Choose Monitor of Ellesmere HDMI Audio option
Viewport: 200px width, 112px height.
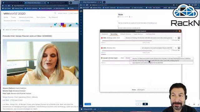[161, 58]
